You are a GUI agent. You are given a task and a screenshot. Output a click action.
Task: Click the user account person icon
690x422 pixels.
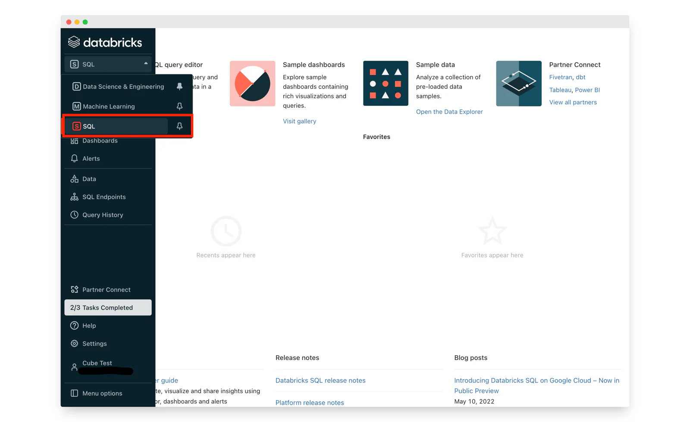coord(74,367)
